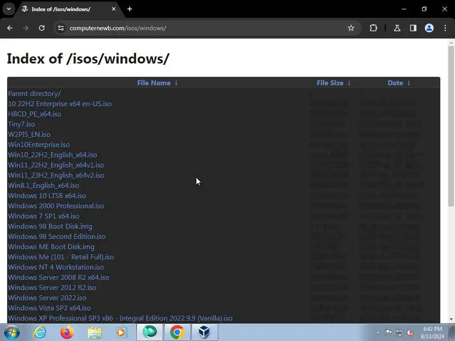Image resolution: width=455 pixels, height=341 pixels.
Task: Open Windows 2000 Professional.iso link
Action: pos(56,206)
